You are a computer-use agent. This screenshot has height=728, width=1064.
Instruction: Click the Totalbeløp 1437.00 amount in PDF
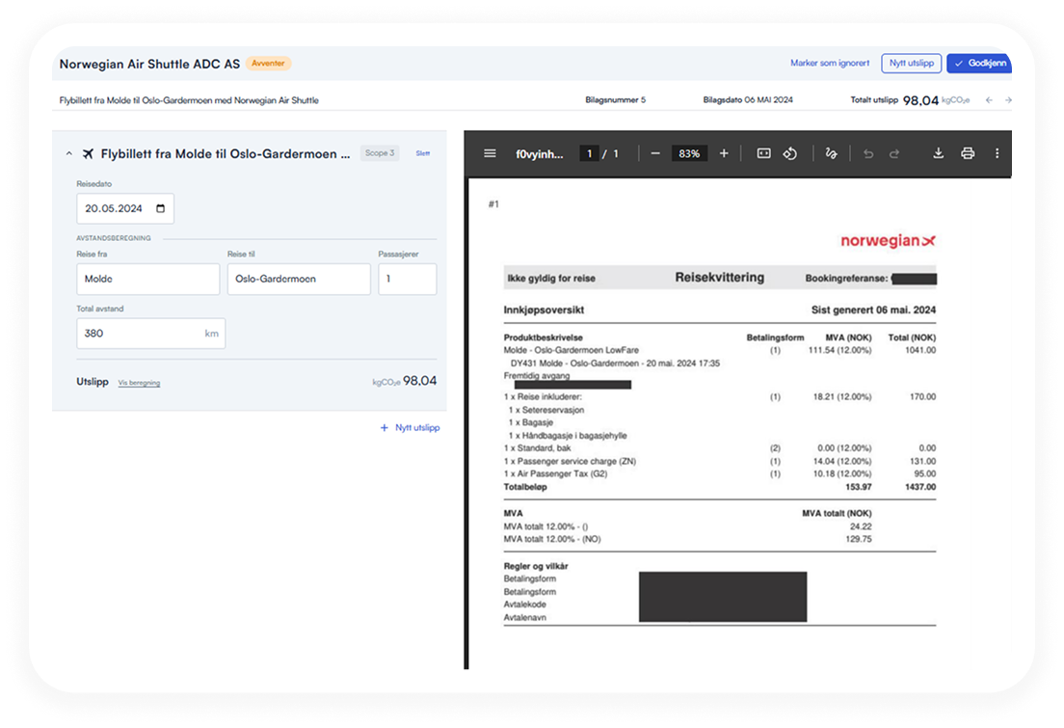[x=920, y=487]
